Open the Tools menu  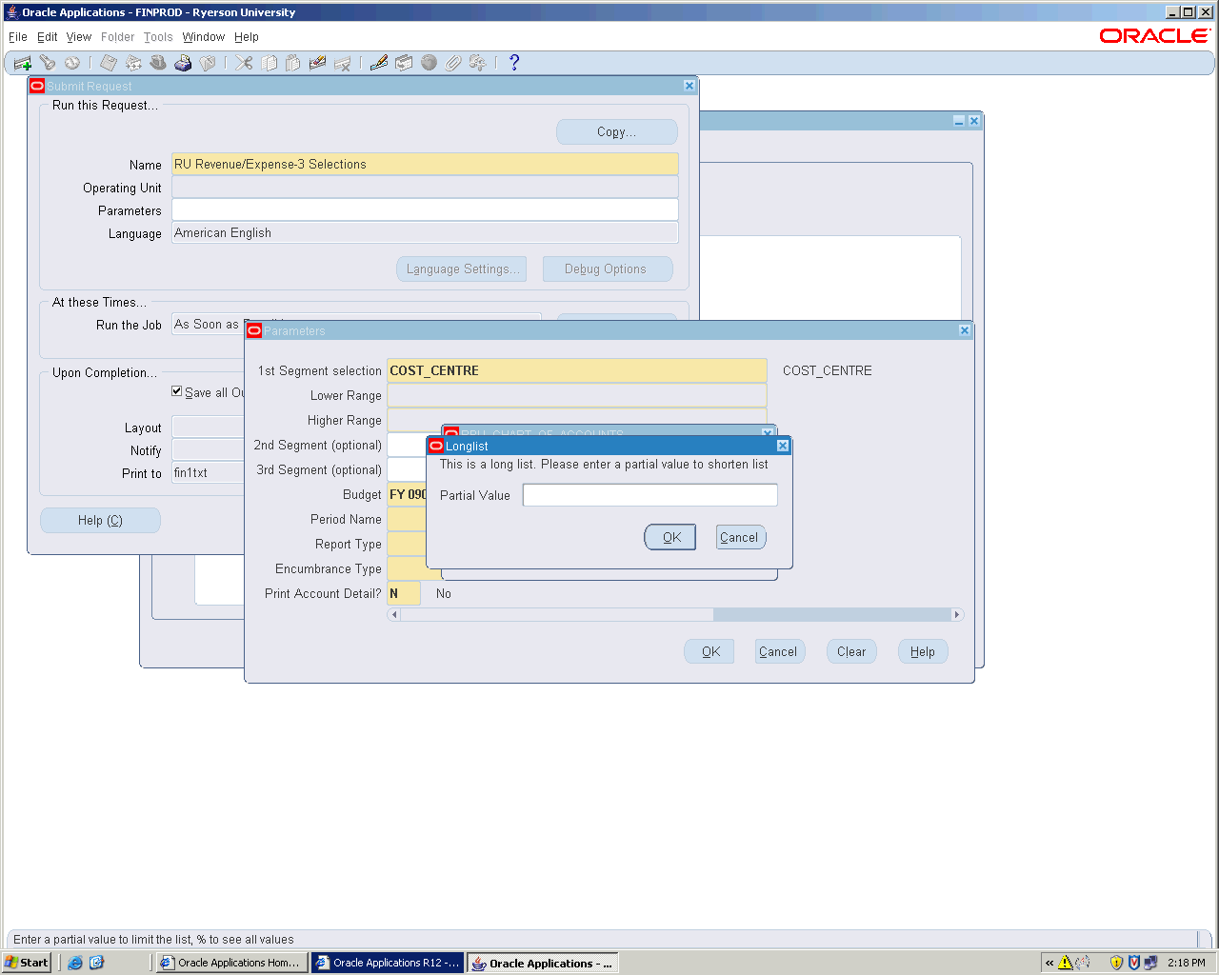pos(158,37)
